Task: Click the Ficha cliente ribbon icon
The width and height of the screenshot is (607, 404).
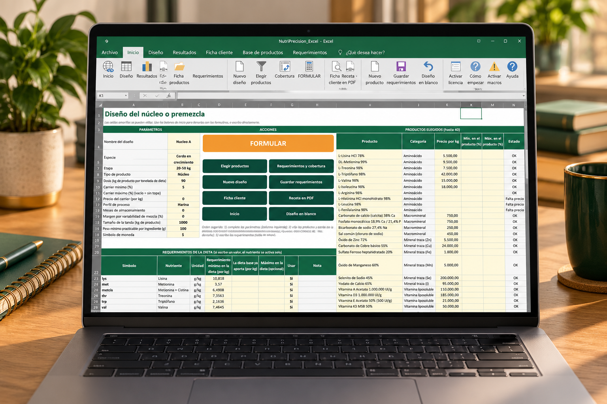Action: pos(336,66)
